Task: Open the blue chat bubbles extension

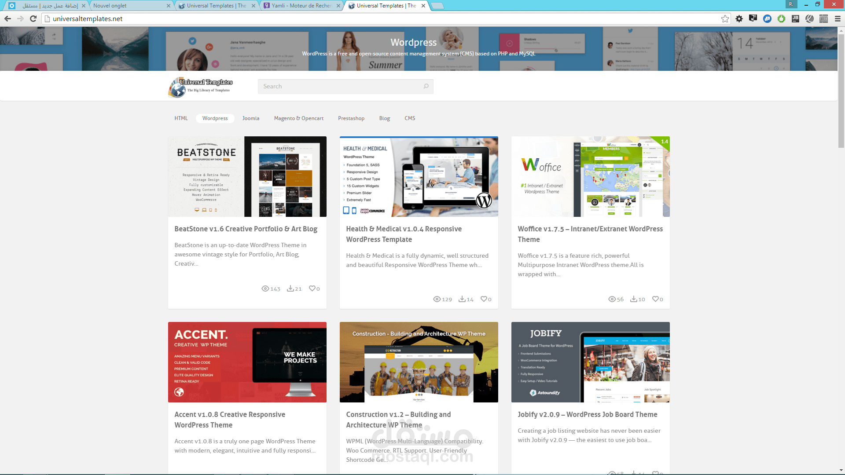Action: 767,18
